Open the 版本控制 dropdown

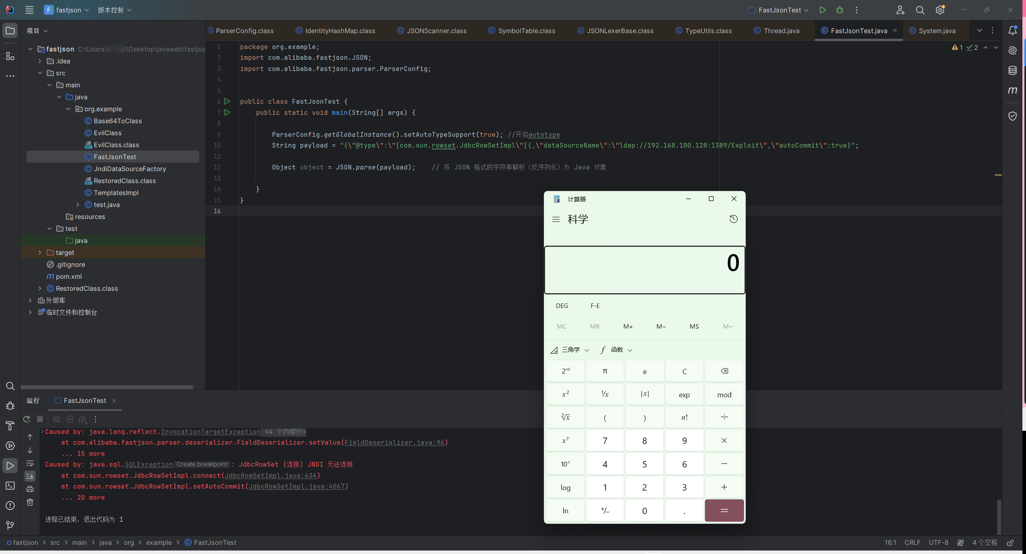tap(115, 10)
